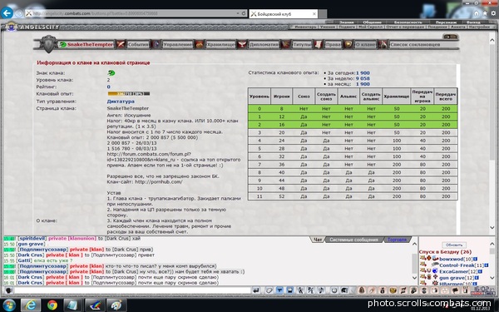Open the Favorites star icon
This screenshot has width=499, height=312.
484,13
